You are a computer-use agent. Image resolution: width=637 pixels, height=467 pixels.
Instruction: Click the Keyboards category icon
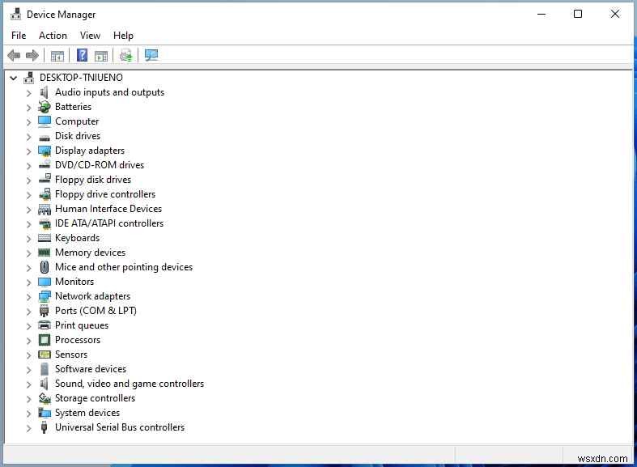click(45, 238)
